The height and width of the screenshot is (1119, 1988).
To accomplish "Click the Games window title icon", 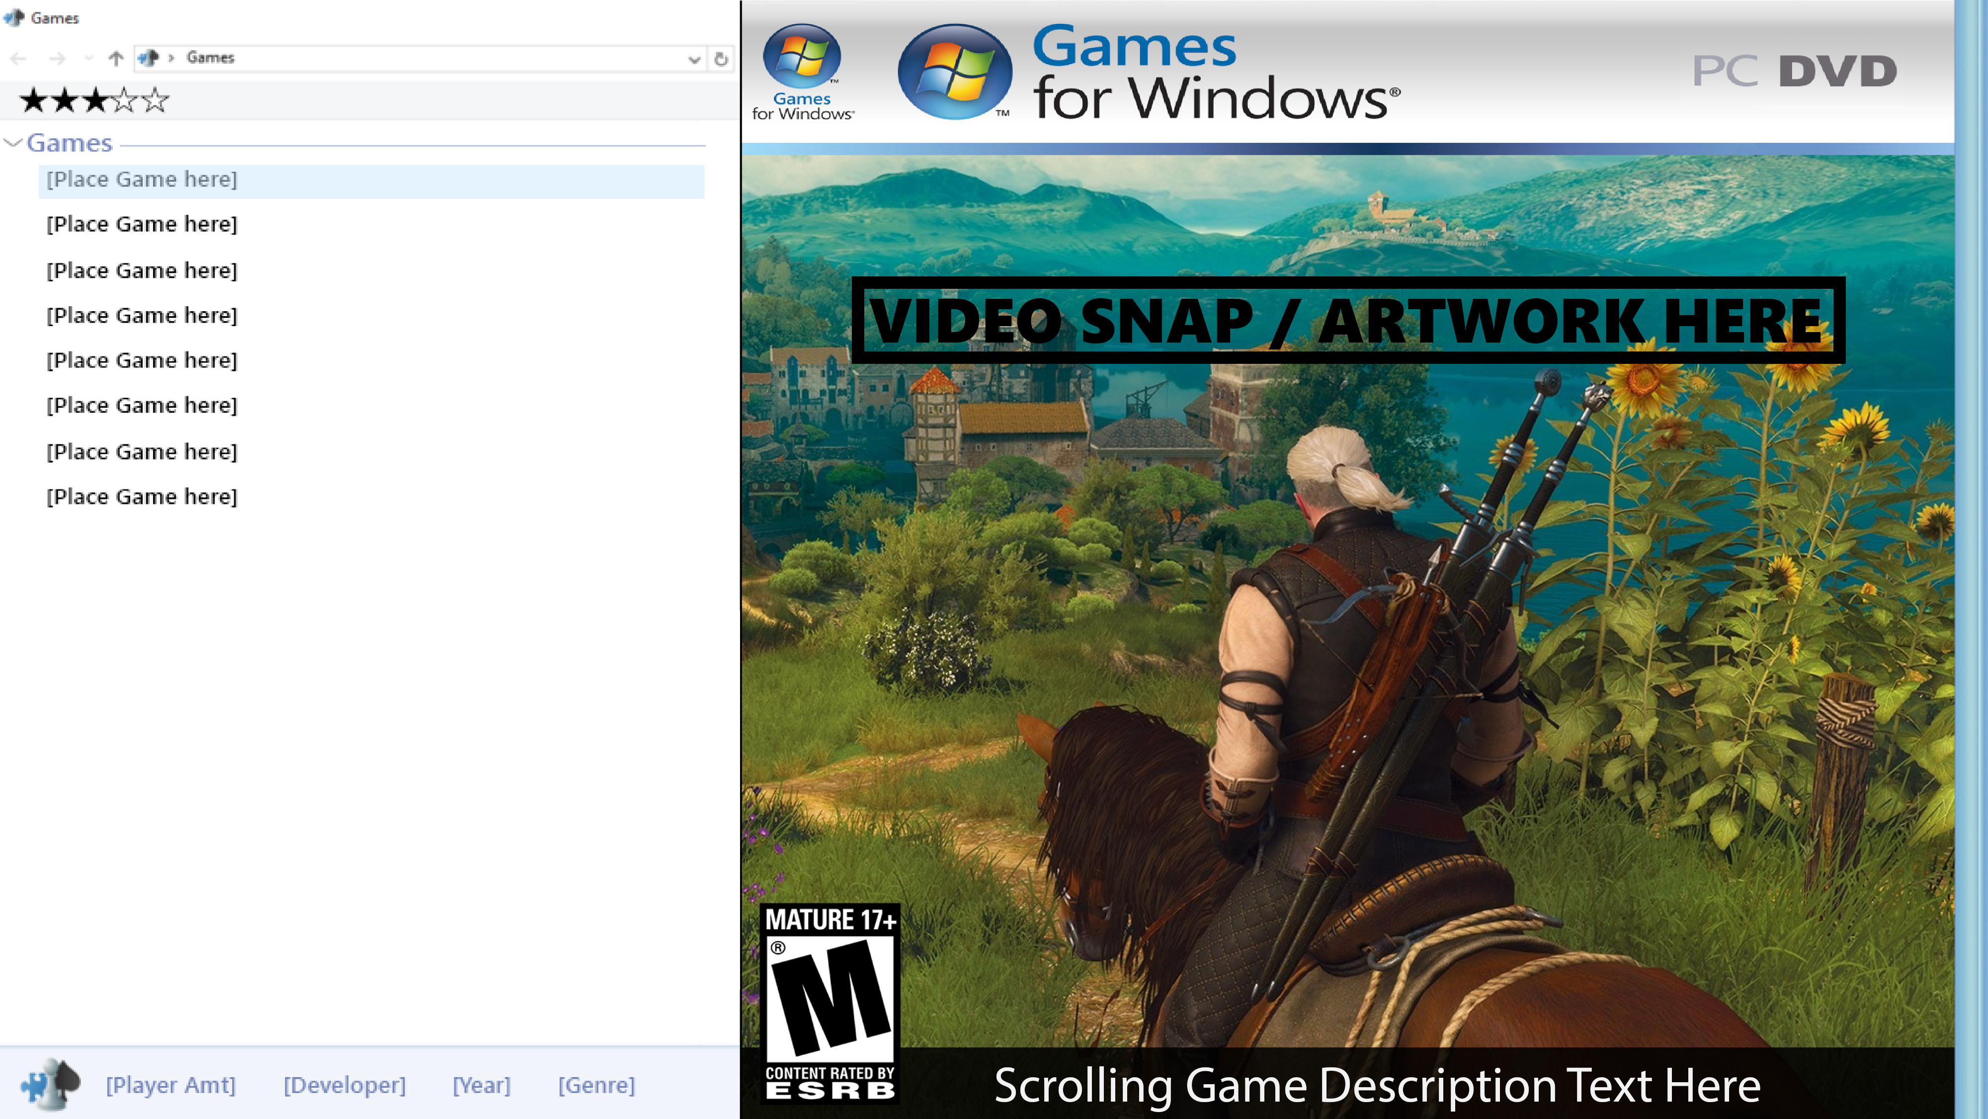I will click(x=14, y=17).
